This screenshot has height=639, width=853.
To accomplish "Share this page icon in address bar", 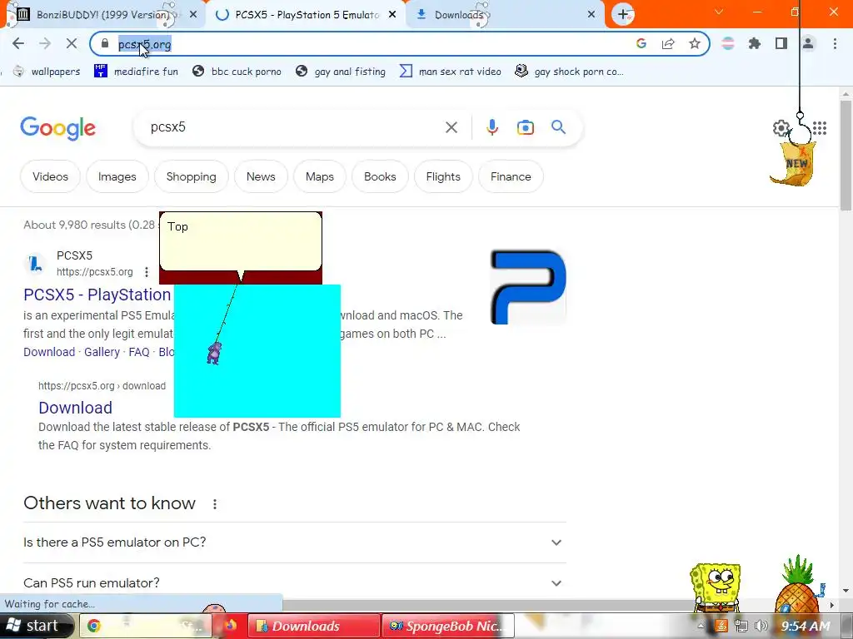I will point(668,43).
